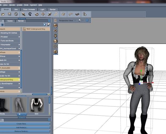This screenshot has height=134, width=166.
Task: Click the magnifier search icon in Content pane
Action: click(48, 25)
